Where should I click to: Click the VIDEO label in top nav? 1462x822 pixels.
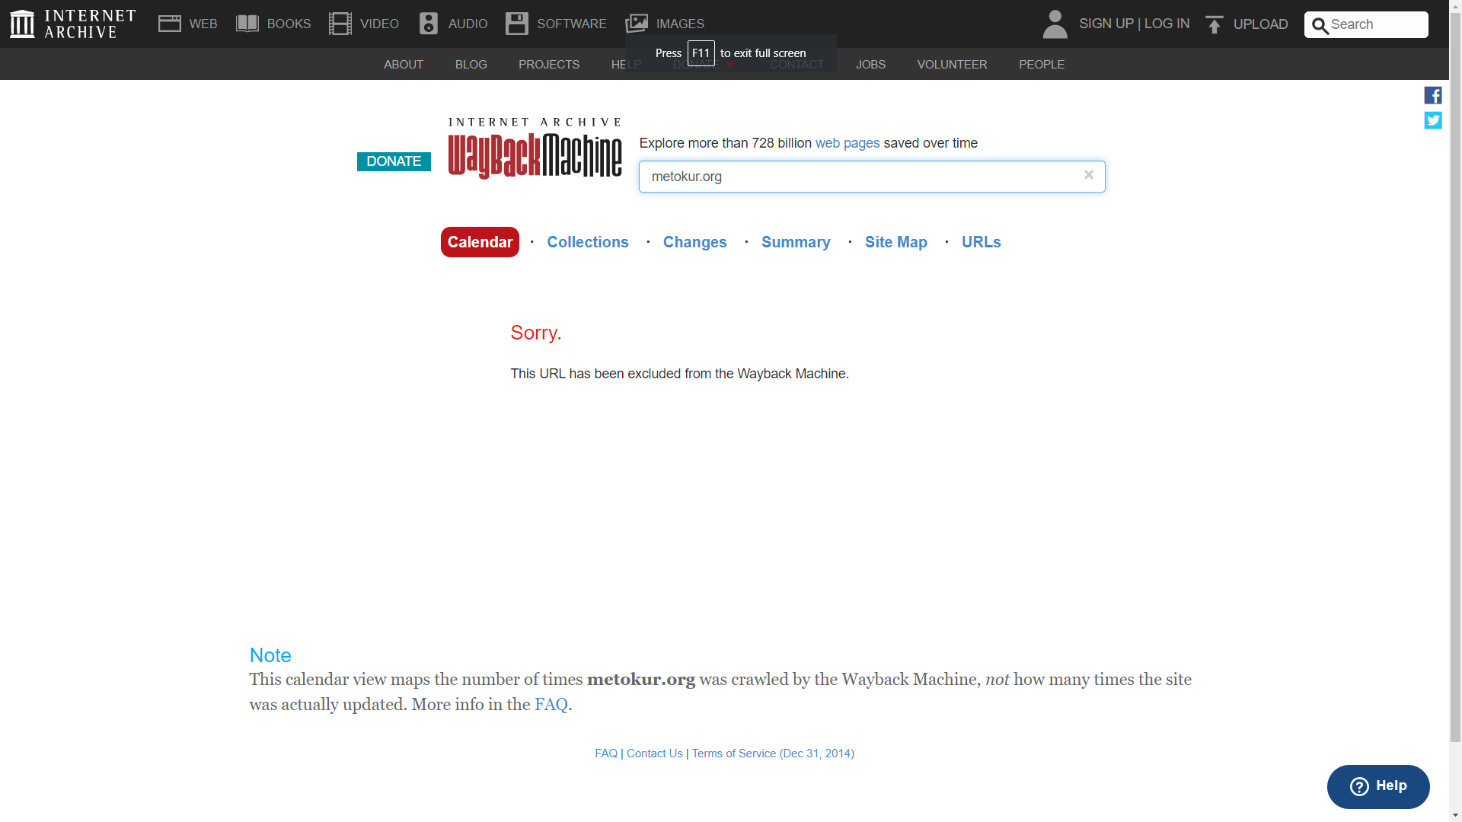point(379,24)
